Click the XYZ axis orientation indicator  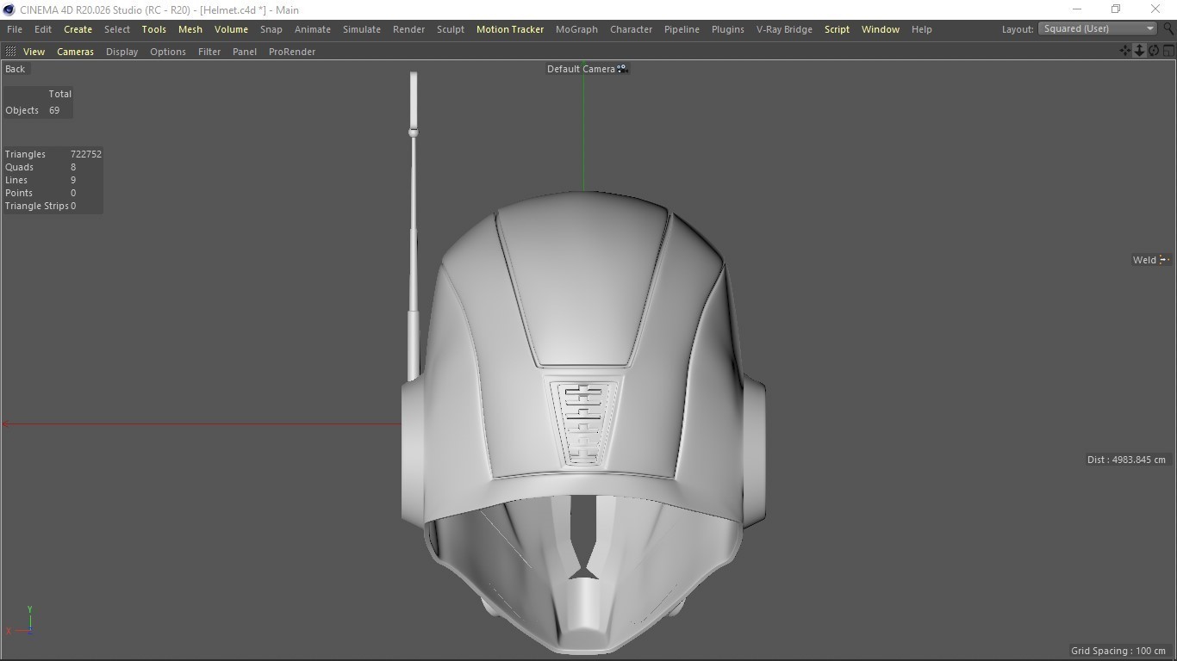26,622
